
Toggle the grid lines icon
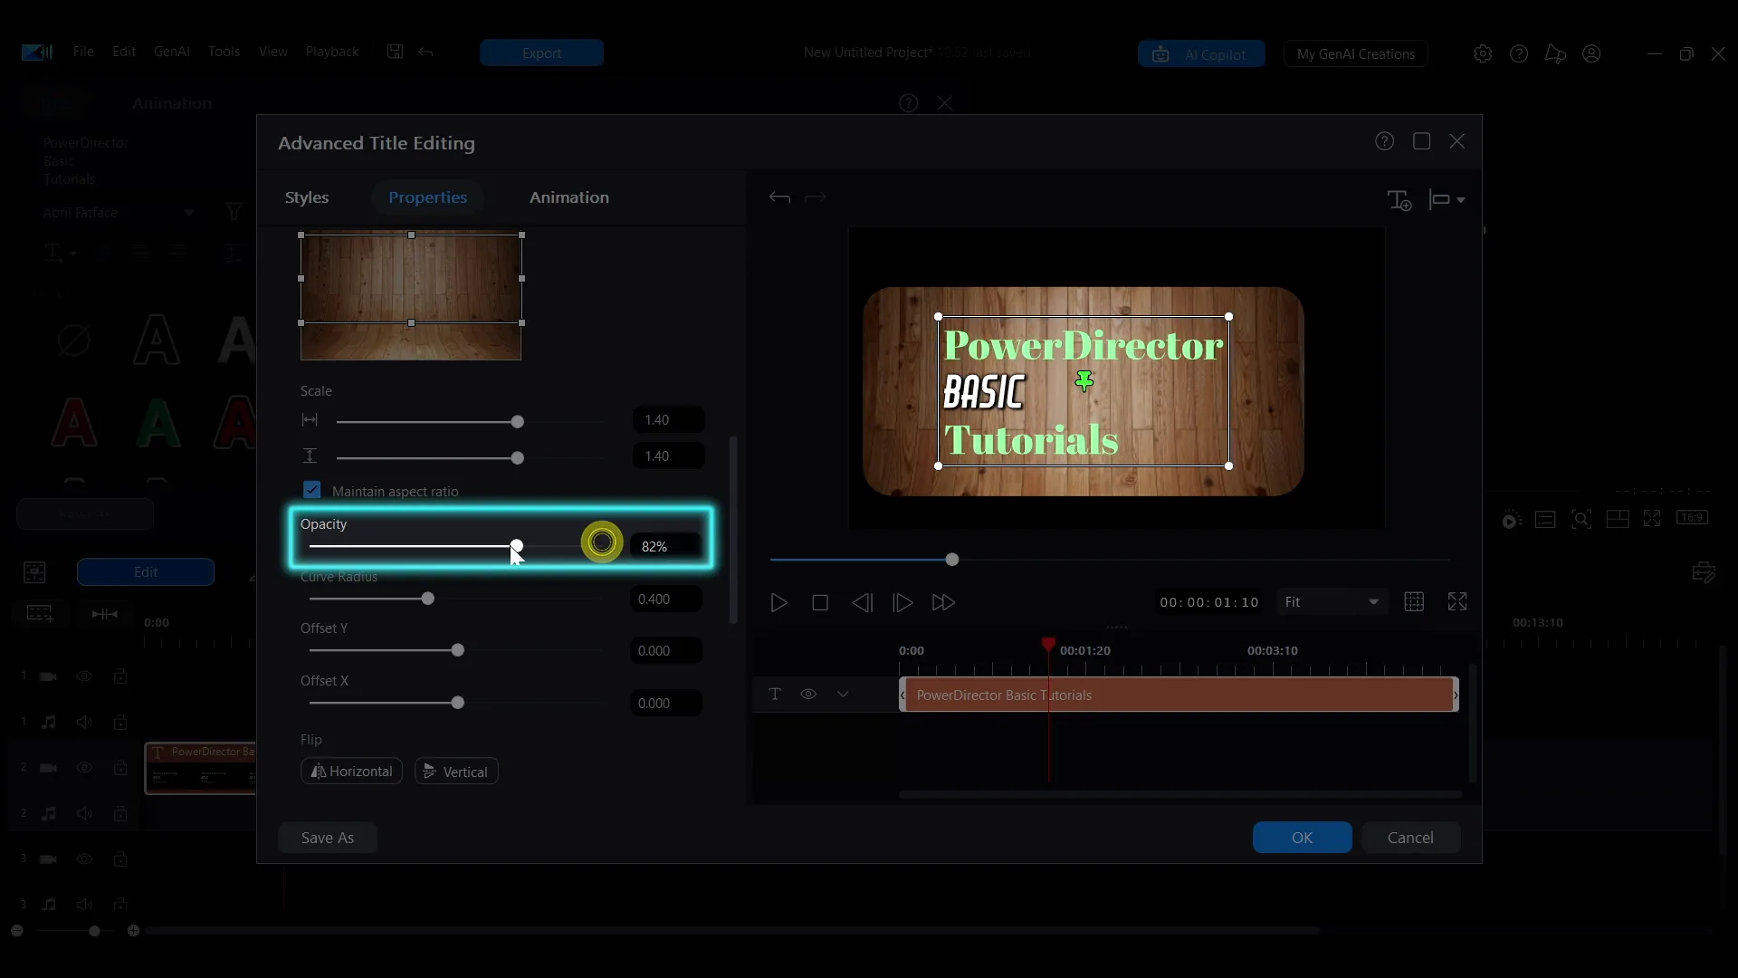tap(1414, 601)
